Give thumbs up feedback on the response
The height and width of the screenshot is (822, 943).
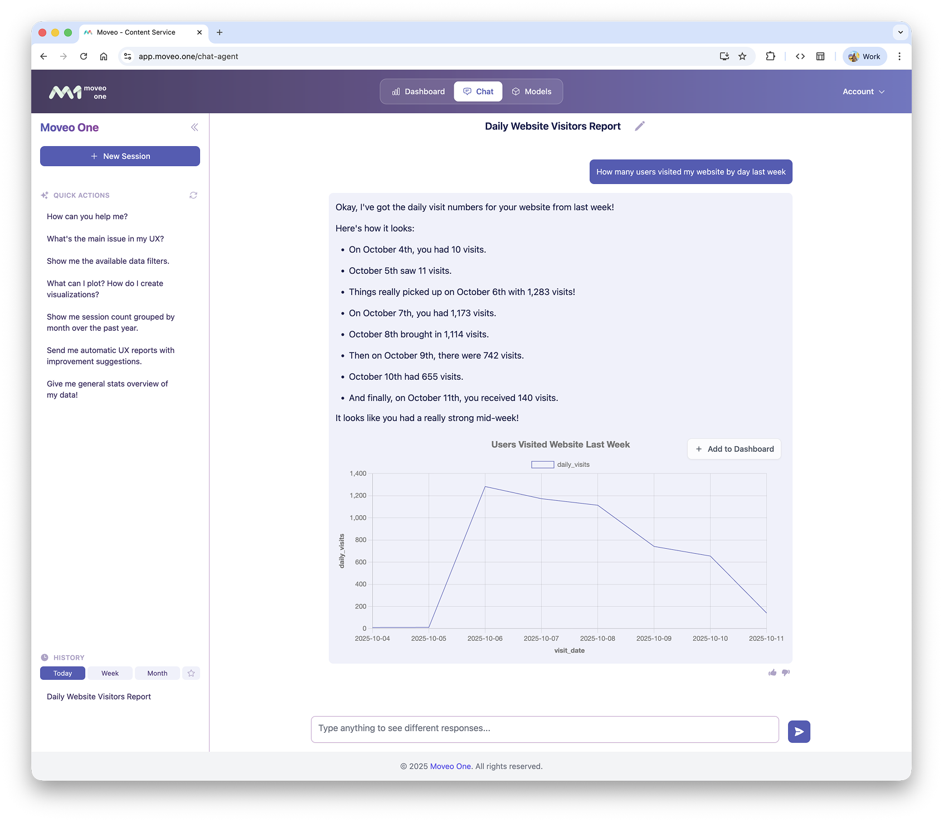point(772,673)
